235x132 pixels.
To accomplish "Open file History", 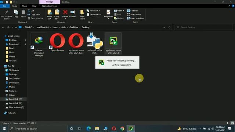I will click(x=119, y=18).
